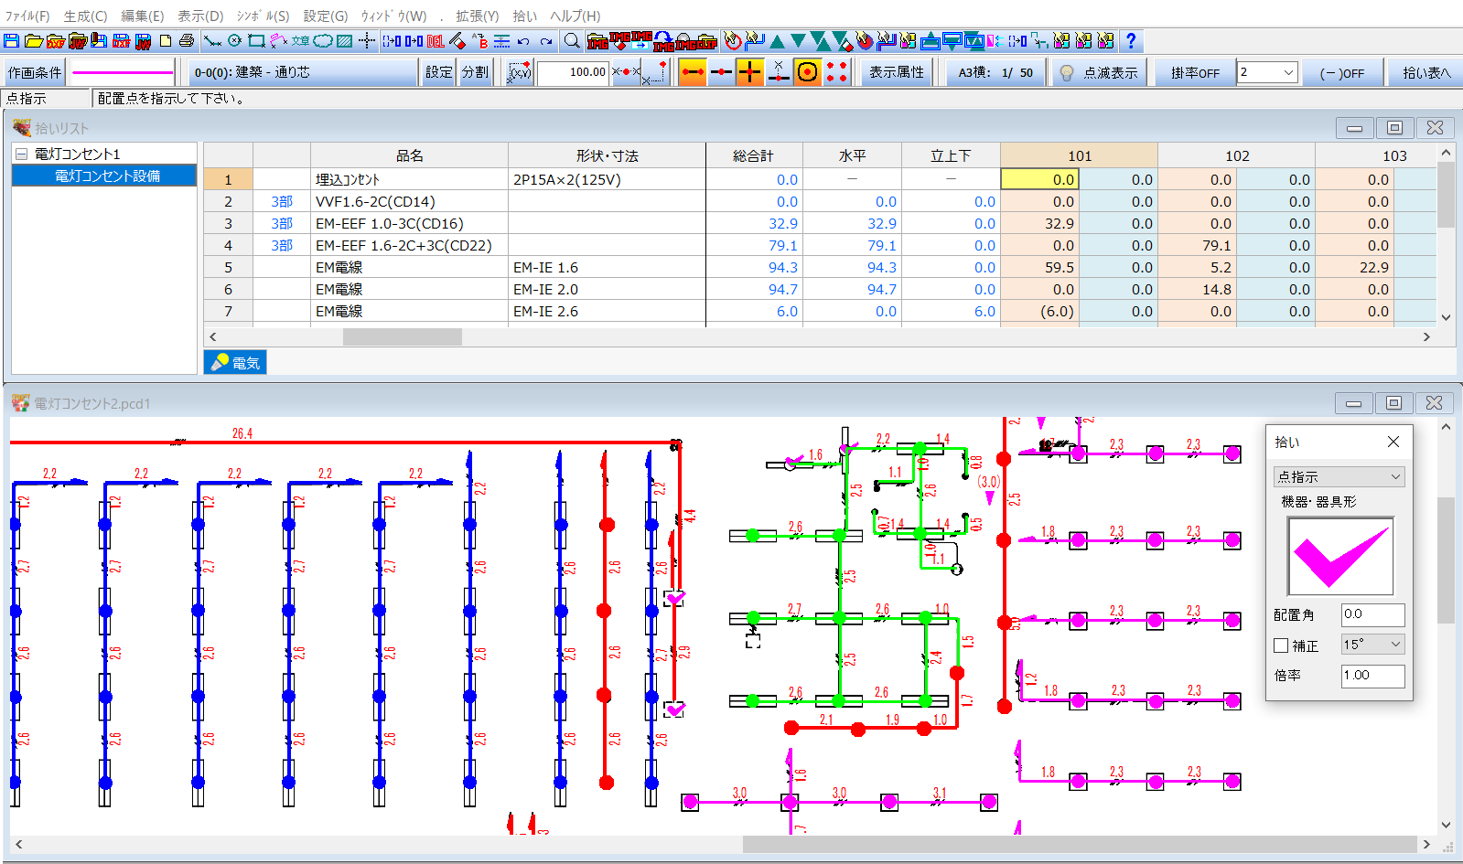Select the crosshair point tool
The height and width of the screenshot is (864, 1463).
pos(367,41)
